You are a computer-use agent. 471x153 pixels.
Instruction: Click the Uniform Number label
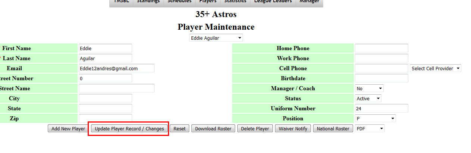tap(293, 108)
